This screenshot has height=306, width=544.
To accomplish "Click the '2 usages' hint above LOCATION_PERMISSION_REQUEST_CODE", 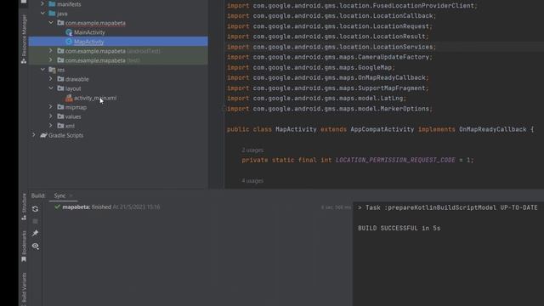I will click(252, 150).
